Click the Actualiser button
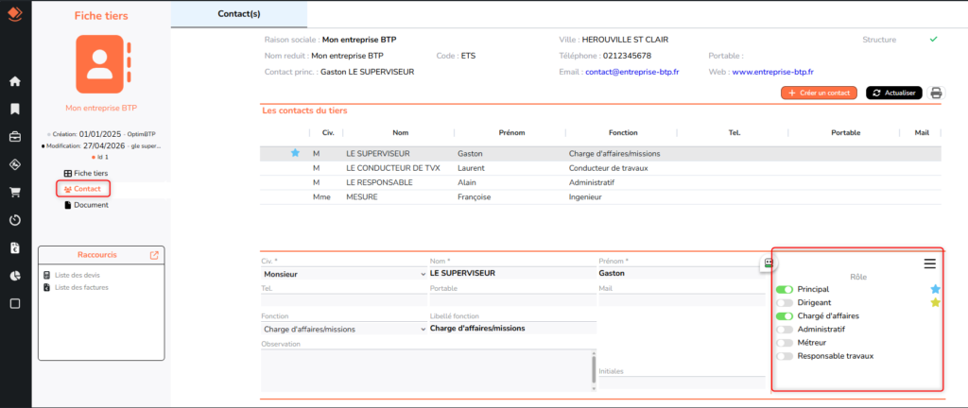This screenshot has height=408, width=968. pos(894,93)
